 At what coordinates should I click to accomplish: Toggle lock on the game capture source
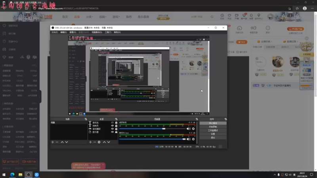[116, 129]
